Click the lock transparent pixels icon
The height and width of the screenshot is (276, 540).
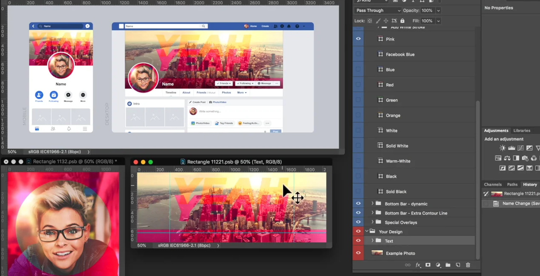(x=370, y=21)
